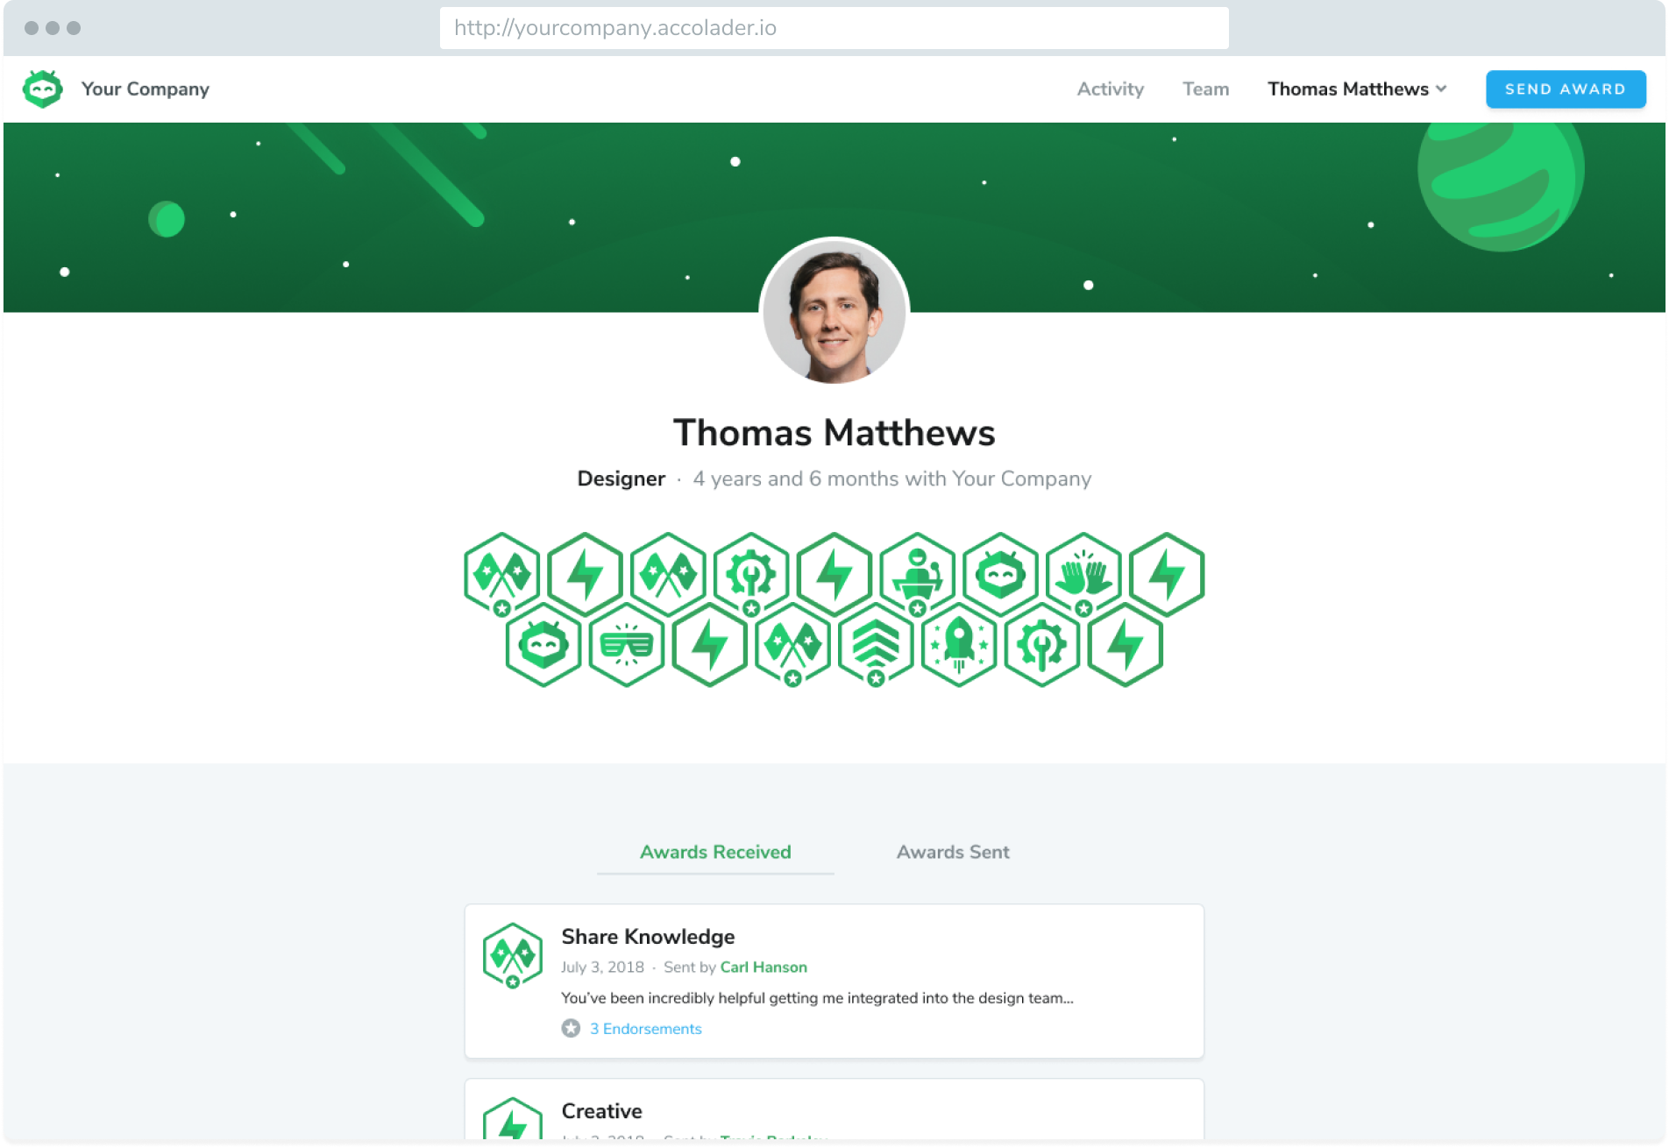Click the stacked chevron stripes badge
This screenshot has width=1669, height=1148.
click(875, 646)
